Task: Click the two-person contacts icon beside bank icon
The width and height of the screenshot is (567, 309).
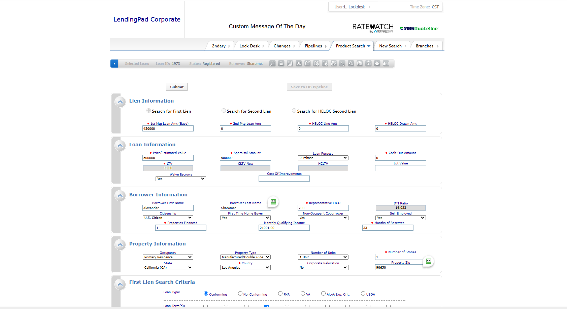Action: [x=351, y=63]
